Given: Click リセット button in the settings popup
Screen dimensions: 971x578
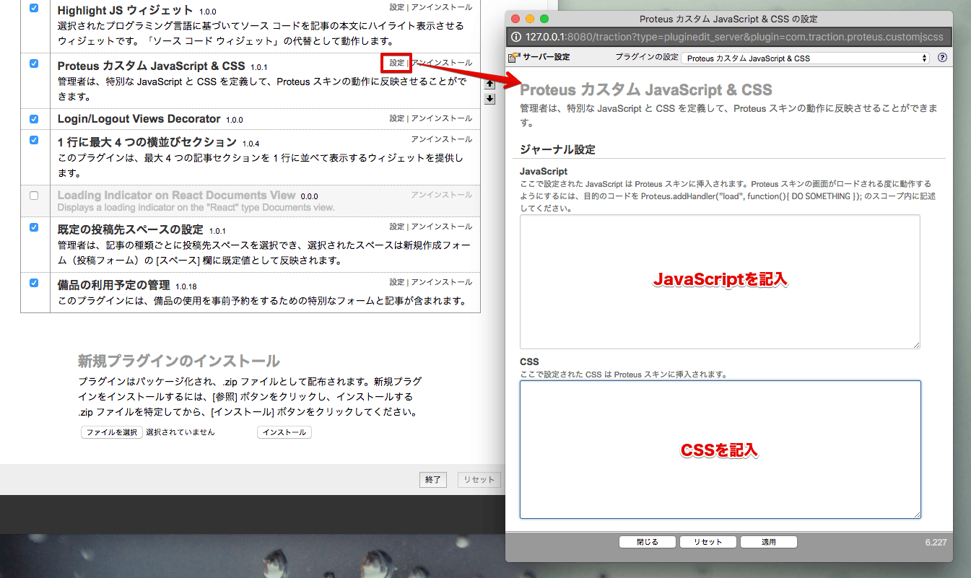Looking at the screenshot, I should click(x=708, y=542).
